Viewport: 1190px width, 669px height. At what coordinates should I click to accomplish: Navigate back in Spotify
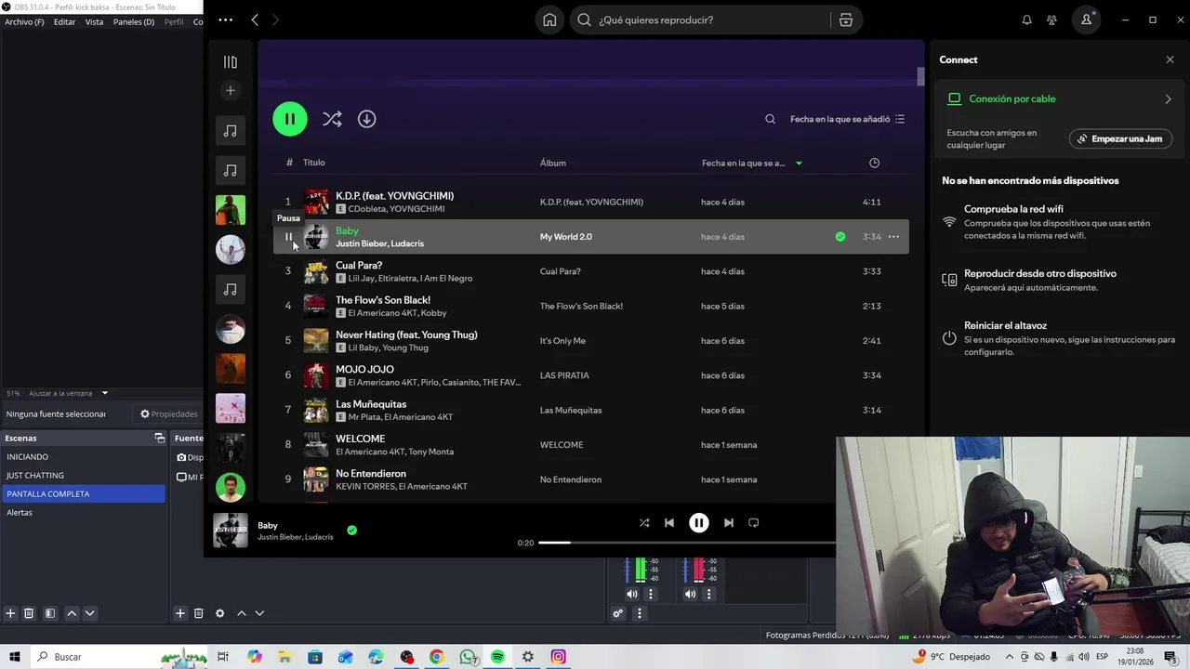click(255, 20)
